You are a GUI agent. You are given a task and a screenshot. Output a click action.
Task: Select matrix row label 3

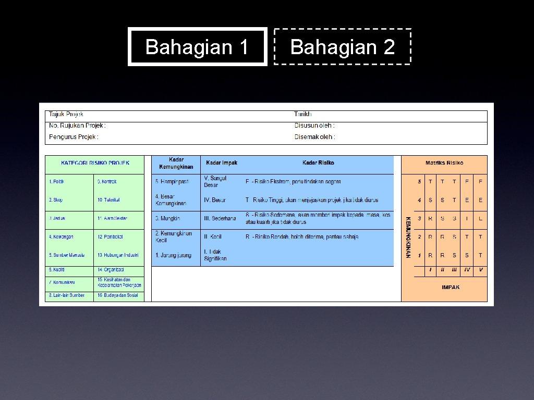click(420, 218)
